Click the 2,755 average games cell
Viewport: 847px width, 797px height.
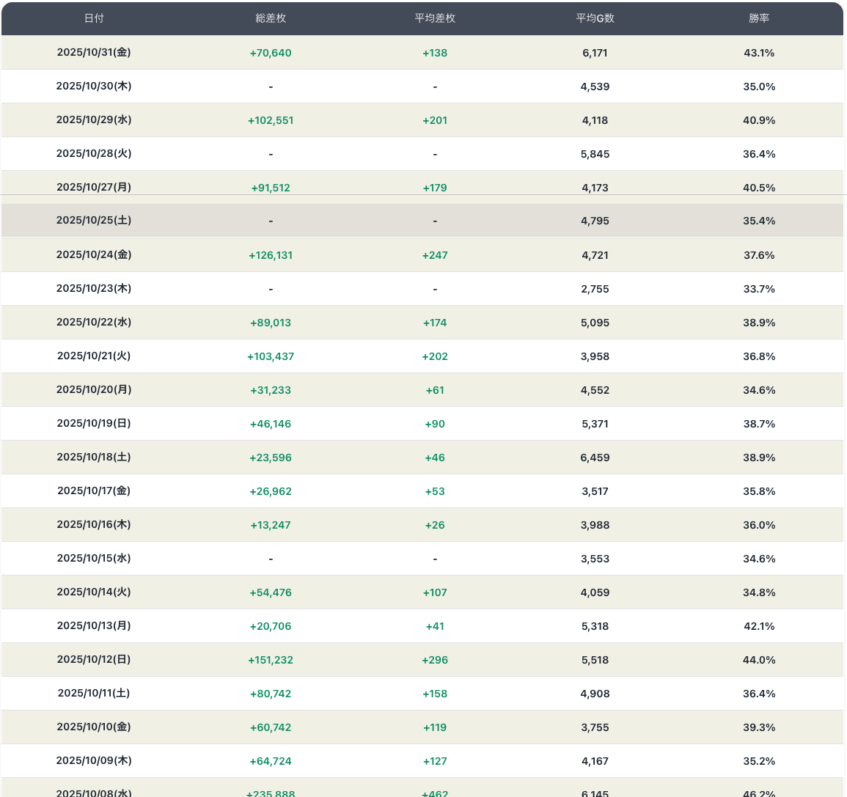point(595,289)
